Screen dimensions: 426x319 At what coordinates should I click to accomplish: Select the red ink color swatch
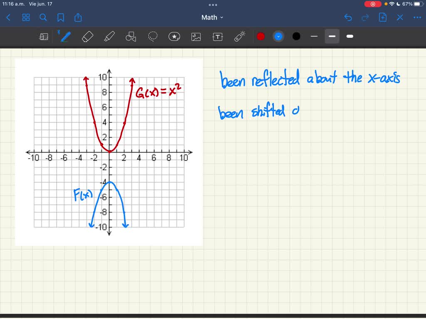260,37
